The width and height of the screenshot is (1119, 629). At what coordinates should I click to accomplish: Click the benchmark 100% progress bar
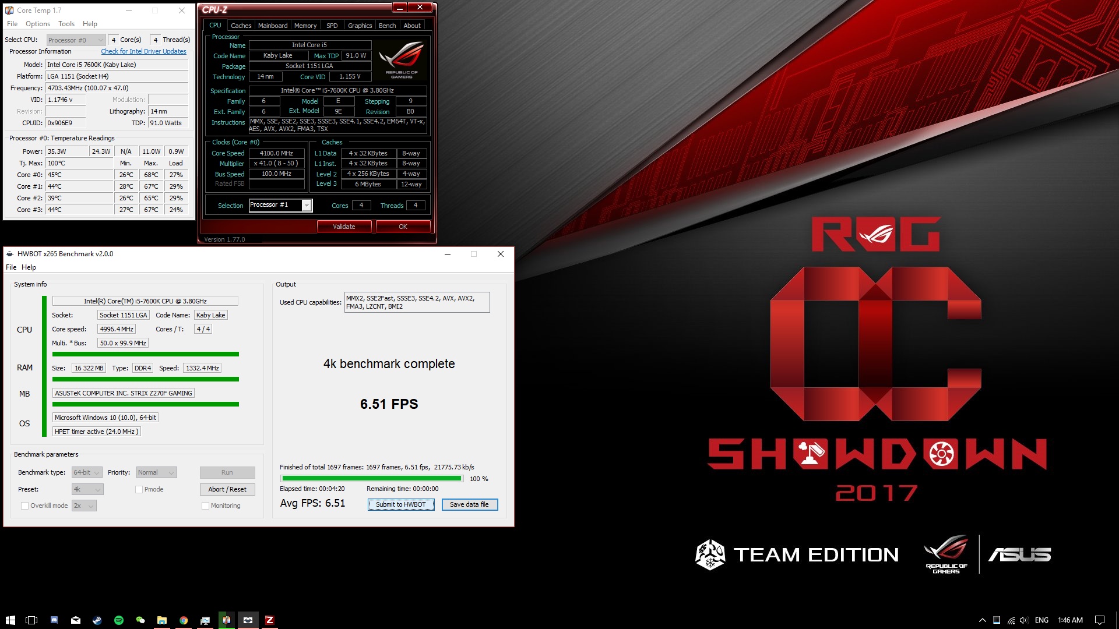click(x=372, y=479)
